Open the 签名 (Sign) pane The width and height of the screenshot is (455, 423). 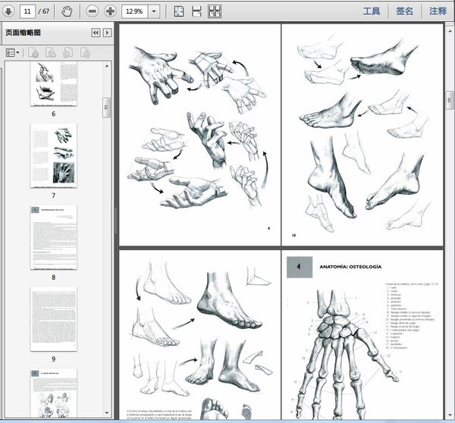pos(405,11)
